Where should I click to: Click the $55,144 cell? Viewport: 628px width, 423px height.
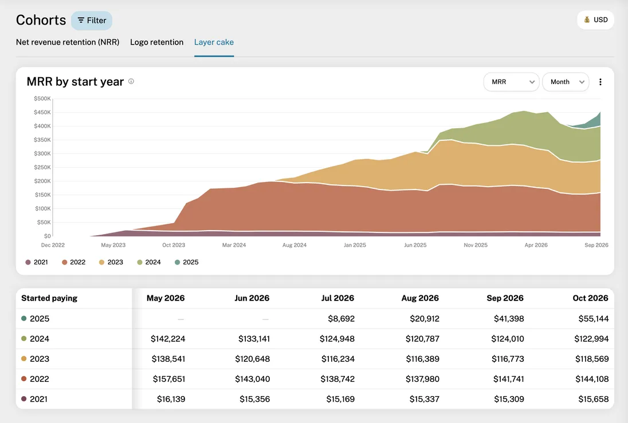click(593, 319)
